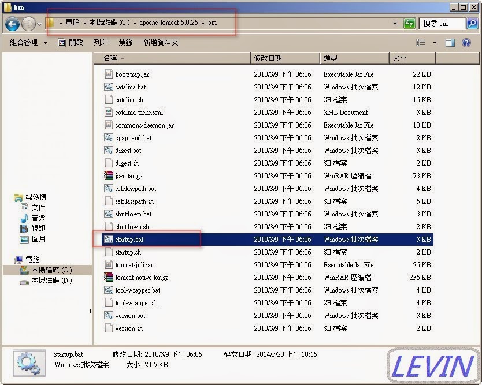This screenshot has width=482, height=385.
Task: Select 本機磁碟 (C:) in the address path
Action: coord(110,23)
